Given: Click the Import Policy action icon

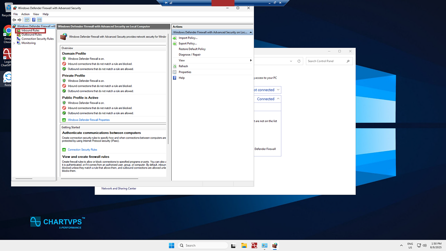Looking at the screenshot, I should point(175,38).
